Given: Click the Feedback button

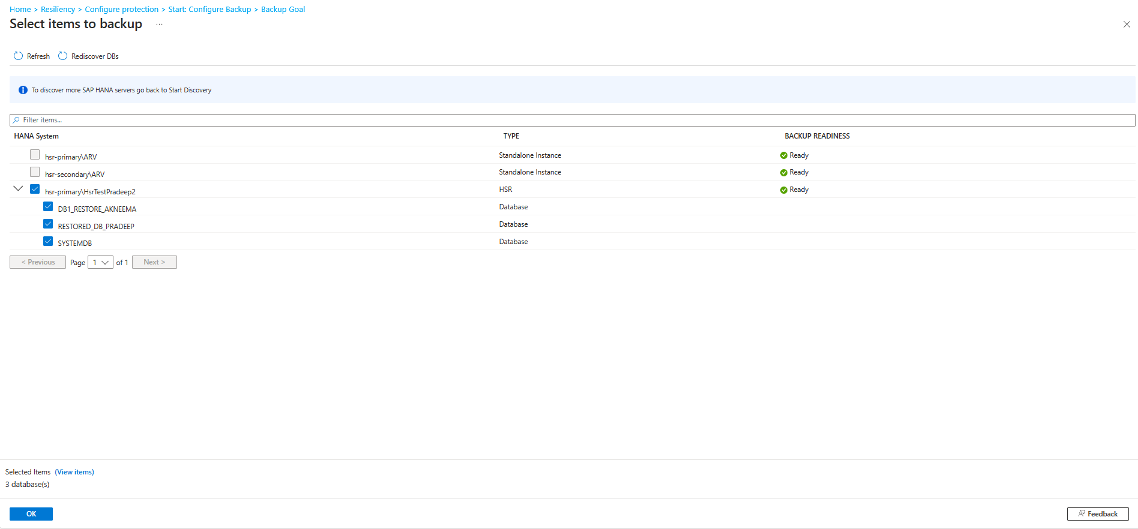Looking at the screenshot, I should click(1098, 514).
